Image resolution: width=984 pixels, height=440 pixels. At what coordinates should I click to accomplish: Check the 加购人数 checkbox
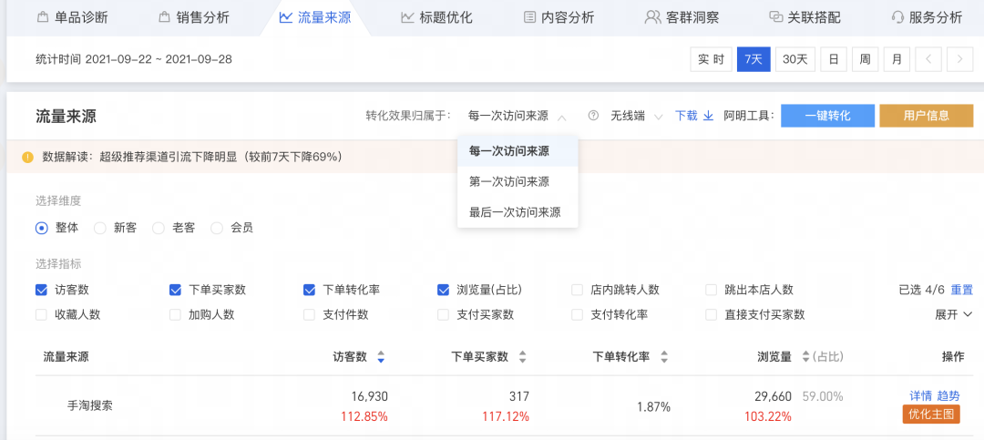coord(176,315)
